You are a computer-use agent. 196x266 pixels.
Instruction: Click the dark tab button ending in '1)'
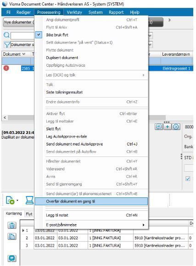(156, 22)
